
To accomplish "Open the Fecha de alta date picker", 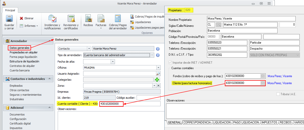I will tap(113, 62).
